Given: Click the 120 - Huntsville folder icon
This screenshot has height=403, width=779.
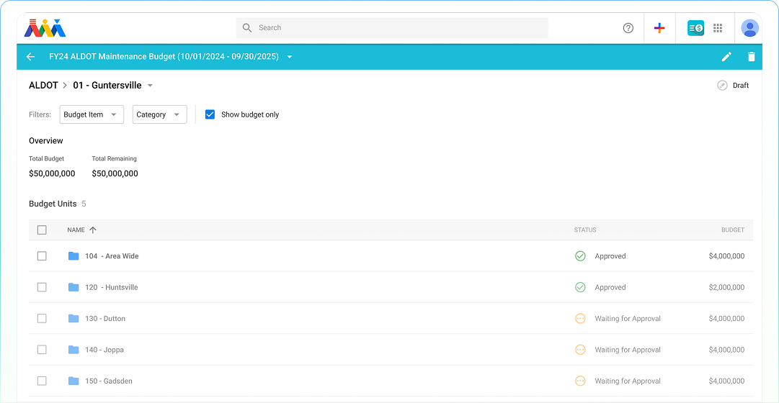Looking at the screenshot, I should pyautogui.click(x=74, y=287).
